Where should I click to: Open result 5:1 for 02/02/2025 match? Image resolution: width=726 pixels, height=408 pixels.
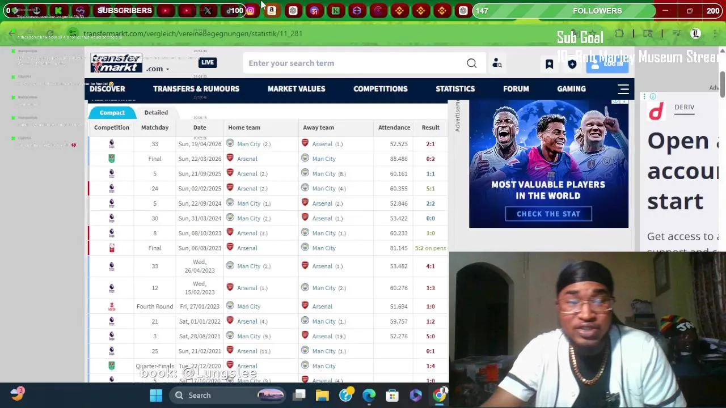[430, 189]
